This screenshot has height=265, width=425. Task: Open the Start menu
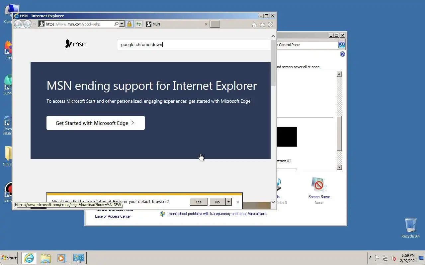pyautogui.click(x=9, y=258)
